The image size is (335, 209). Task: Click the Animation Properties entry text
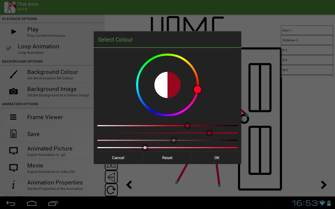point(55,182)
